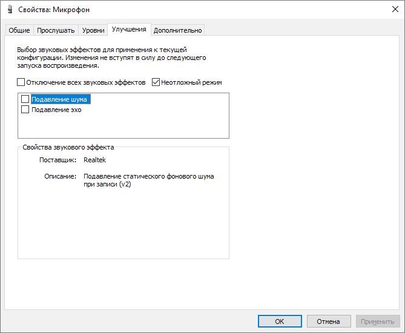405x333 pixels.
Task: Select the Подавление эхо list item label
Action: (56, 110)
